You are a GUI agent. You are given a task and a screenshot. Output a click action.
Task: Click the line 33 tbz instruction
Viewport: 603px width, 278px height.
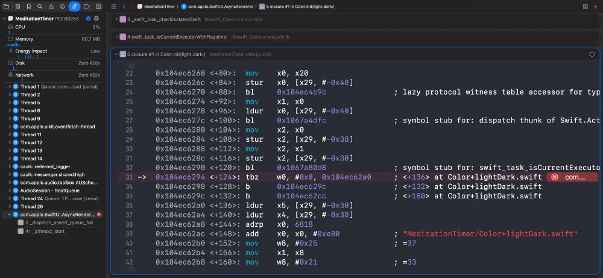point(251,177)
